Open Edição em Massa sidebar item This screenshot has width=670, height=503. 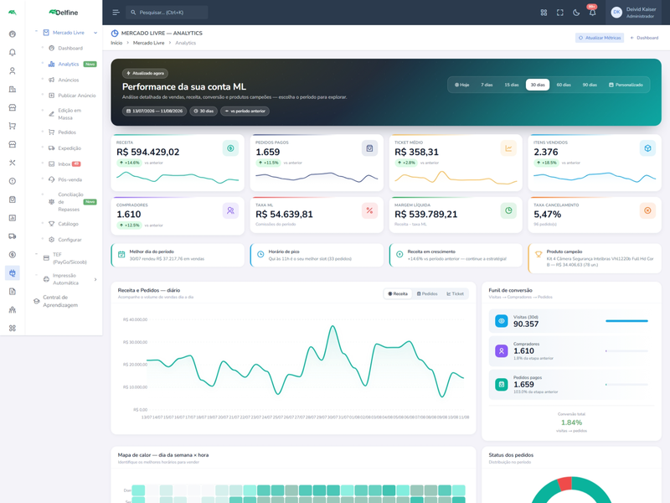[x=70, y=114]
